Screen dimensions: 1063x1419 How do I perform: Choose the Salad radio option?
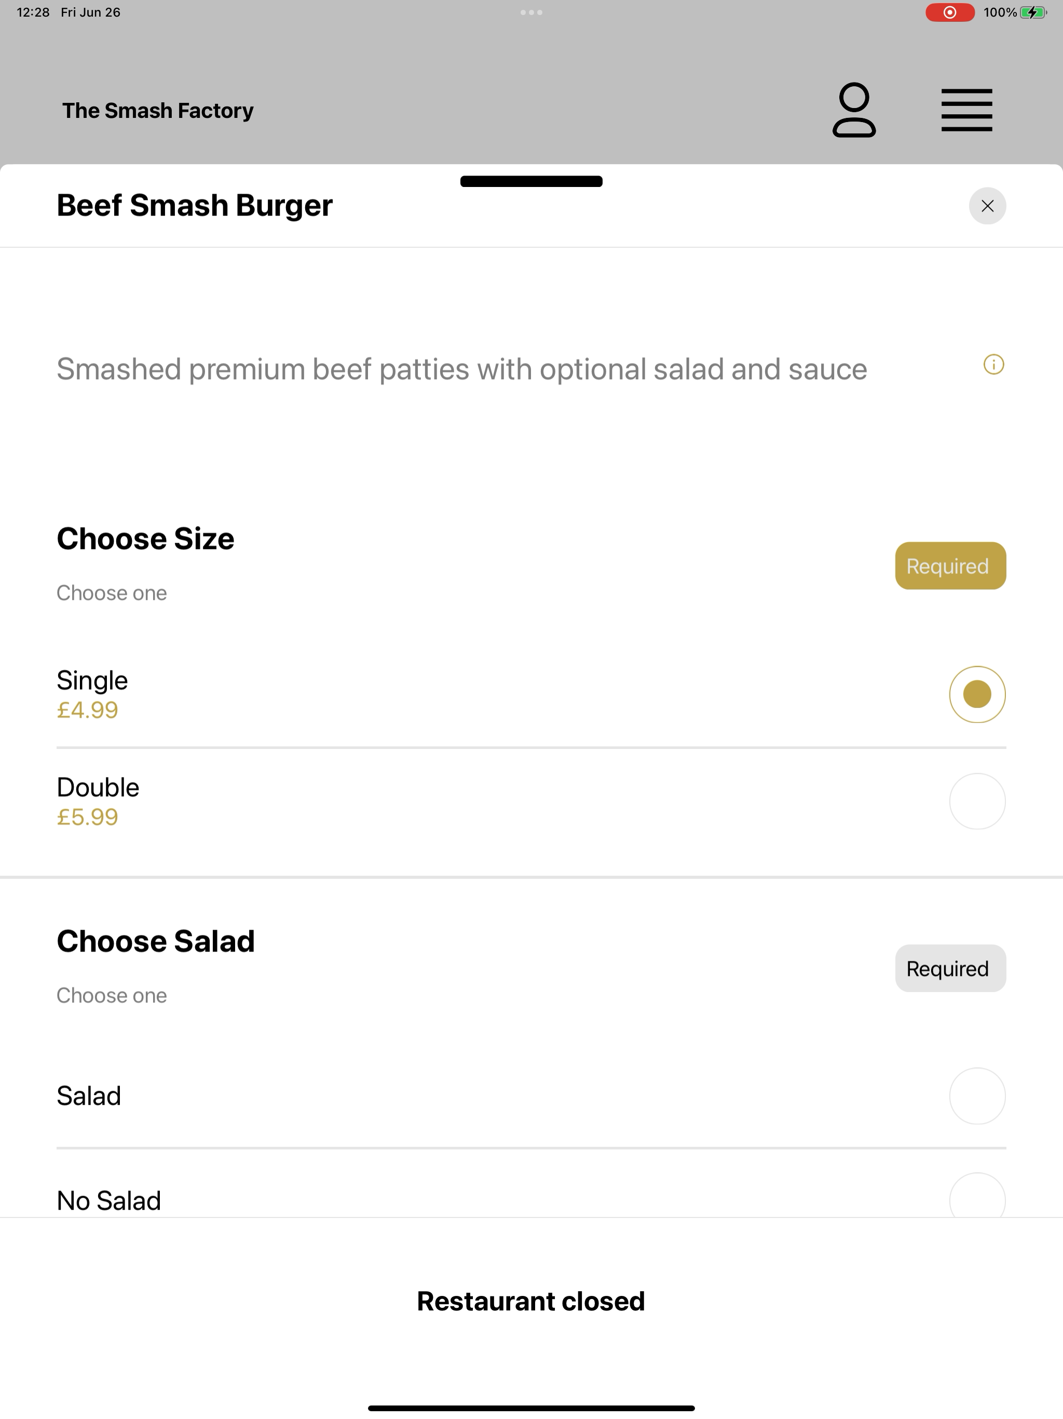977,1096
